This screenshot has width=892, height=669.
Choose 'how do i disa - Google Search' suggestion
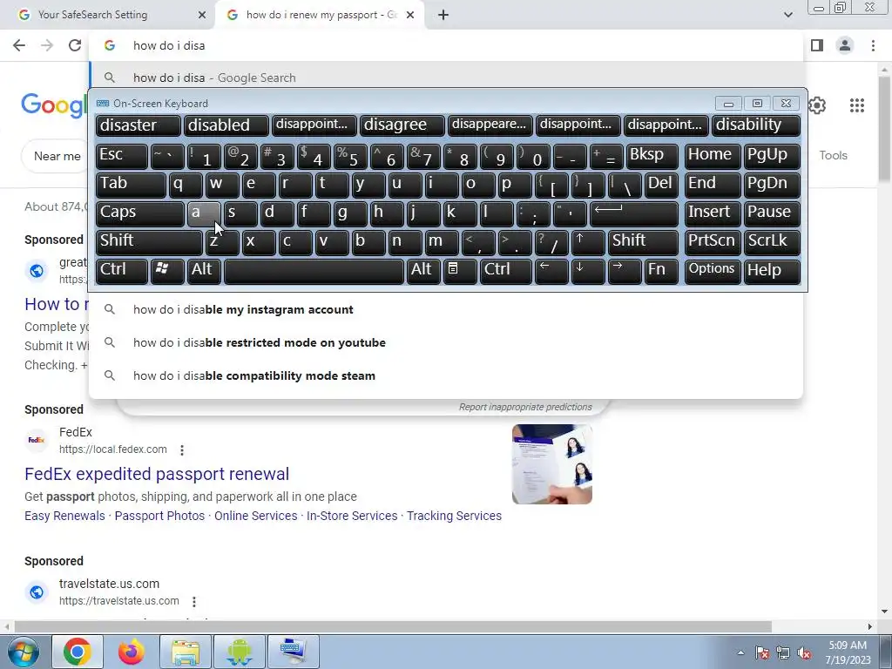click(447, 78)
